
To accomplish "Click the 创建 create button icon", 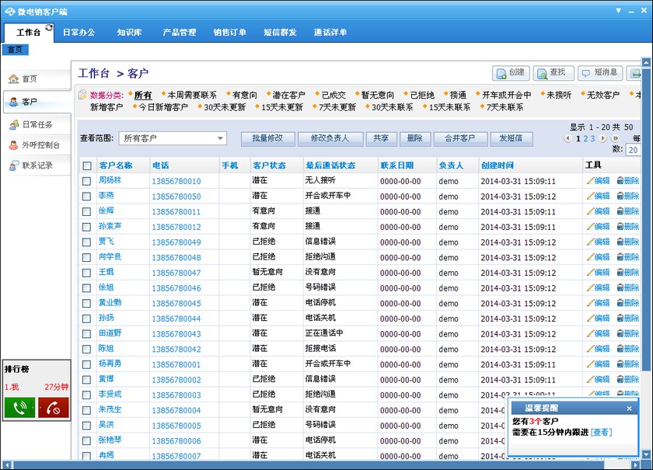I will [x=501, y=73].
